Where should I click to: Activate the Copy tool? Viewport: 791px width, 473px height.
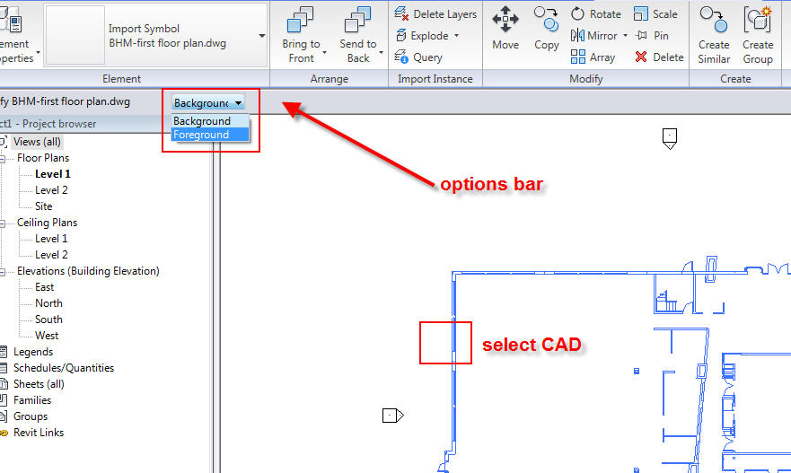pos(546,28)
